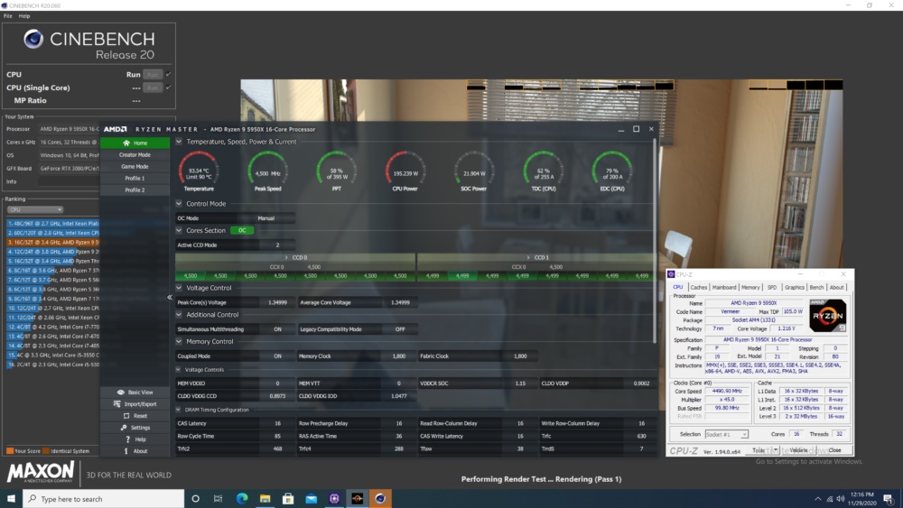Select Profile 1 in Ryzen Master
The image size is (903, 508).
tap(135, 179)
